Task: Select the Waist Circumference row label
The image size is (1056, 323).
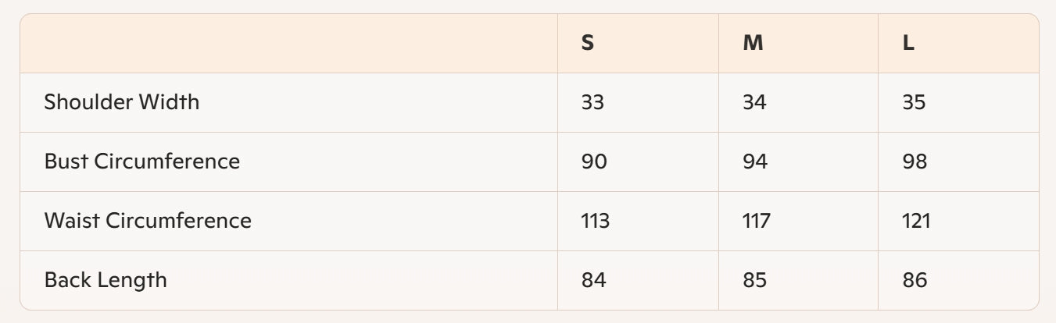Action: 148,221
